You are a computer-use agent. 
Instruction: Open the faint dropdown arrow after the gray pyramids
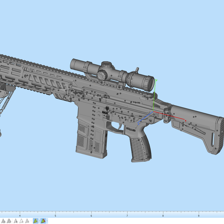(31, 221)
